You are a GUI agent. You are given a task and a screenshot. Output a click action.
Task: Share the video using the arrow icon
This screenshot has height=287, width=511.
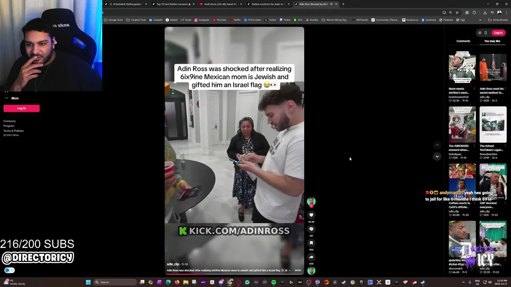click(x=311, y=257)
